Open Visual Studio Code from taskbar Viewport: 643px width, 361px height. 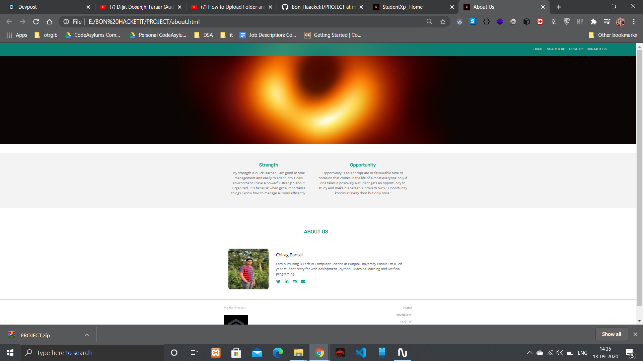pyautogui.click(x=361, y=353)
